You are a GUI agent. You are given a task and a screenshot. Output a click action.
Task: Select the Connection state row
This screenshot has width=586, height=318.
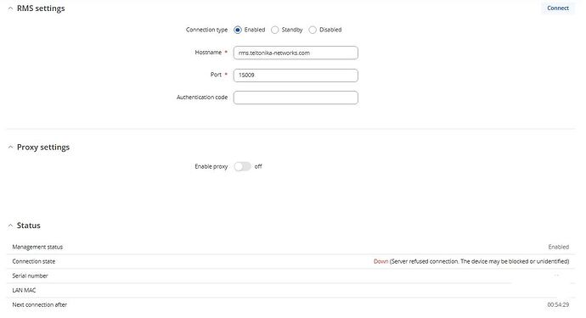click(x=290, y=261)
